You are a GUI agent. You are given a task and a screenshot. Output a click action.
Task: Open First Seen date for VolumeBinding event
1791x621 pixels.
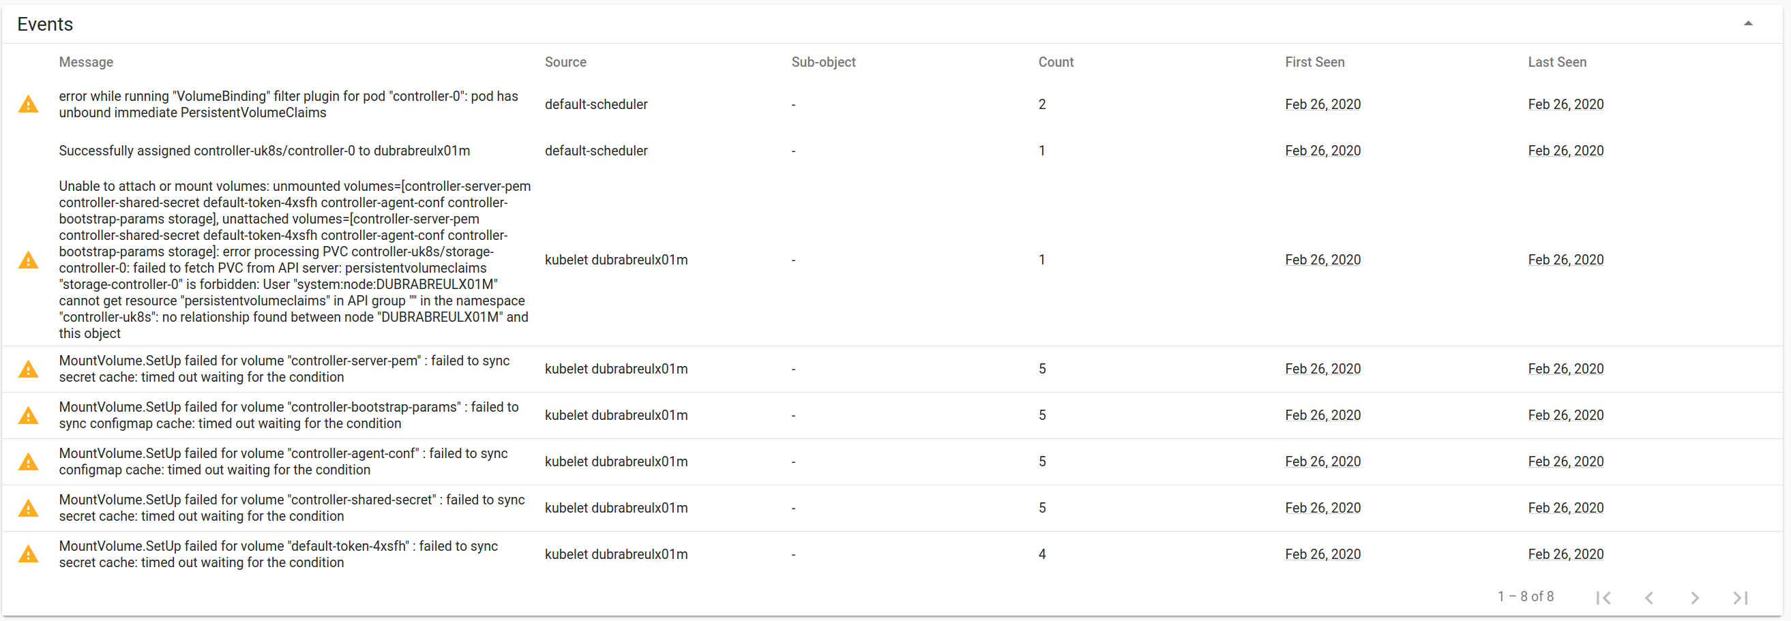pos(1322,104)
